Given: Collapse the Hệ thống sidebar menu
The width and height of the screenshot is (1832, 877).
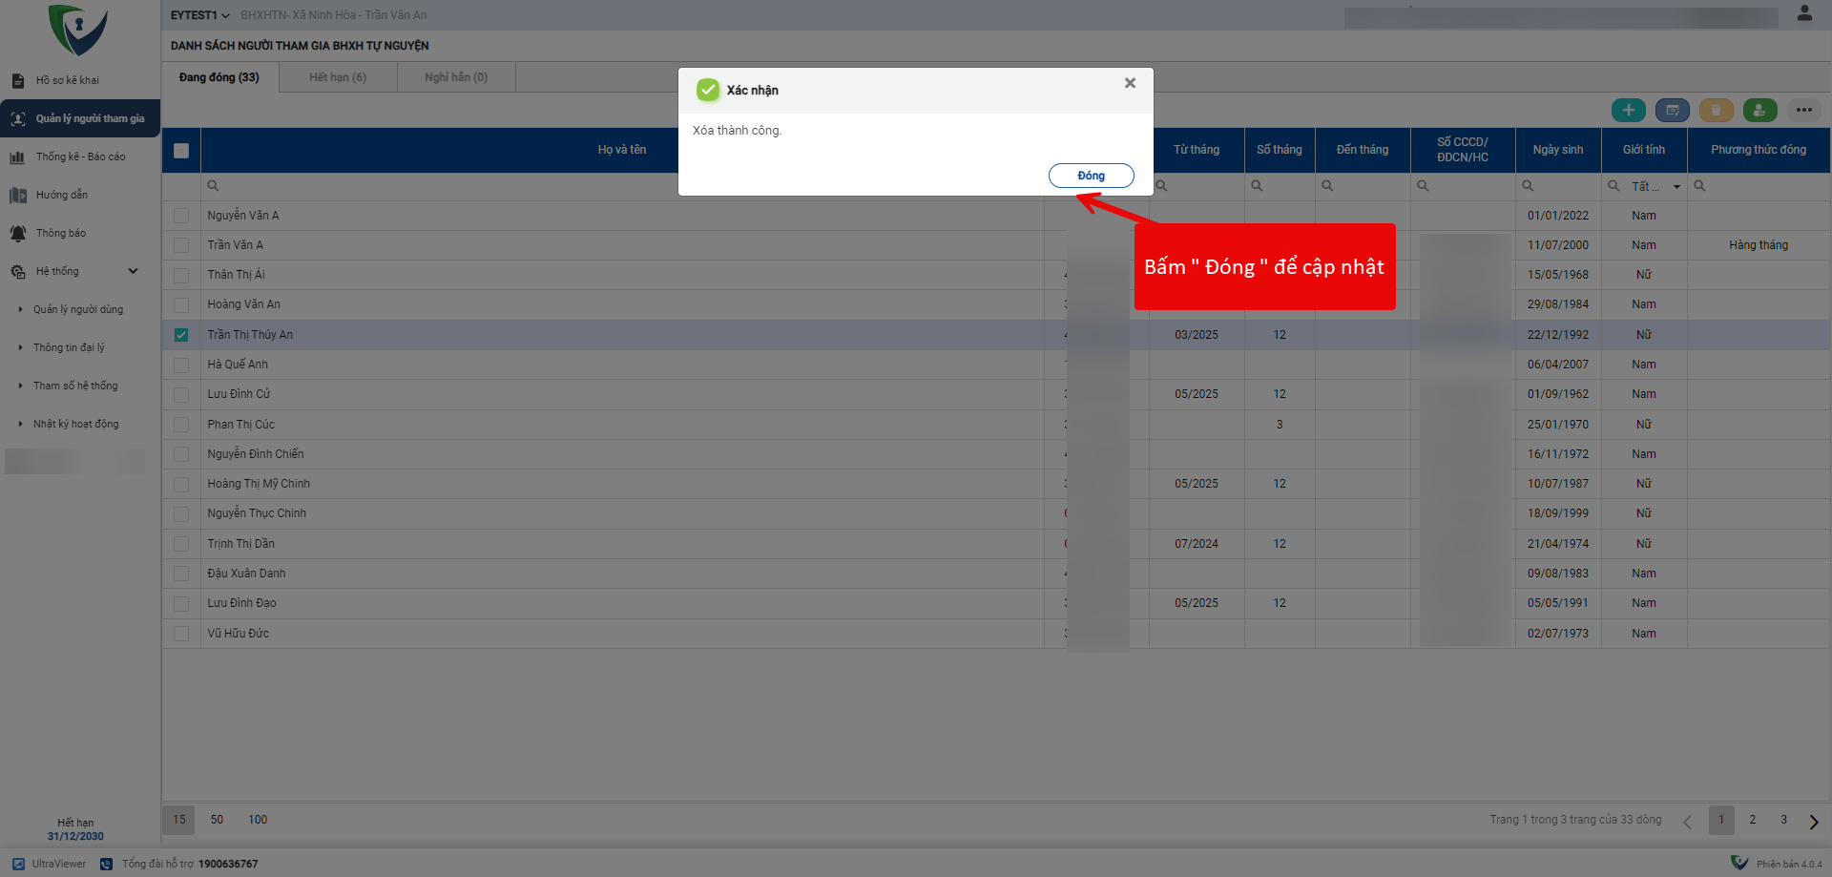Looking at the screenshot, I should pos(133,271).
